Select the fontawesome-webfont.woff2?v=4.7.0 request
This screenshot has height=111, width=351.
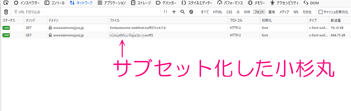[x=138, y=28]
